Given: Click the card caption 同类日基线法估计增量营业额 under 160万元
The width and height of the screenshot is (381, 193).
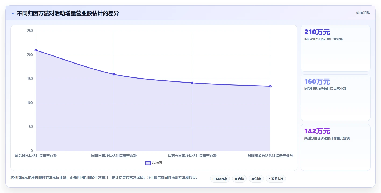Looking at the screenshot, I should pyautogui.click(x=325, y=89).
